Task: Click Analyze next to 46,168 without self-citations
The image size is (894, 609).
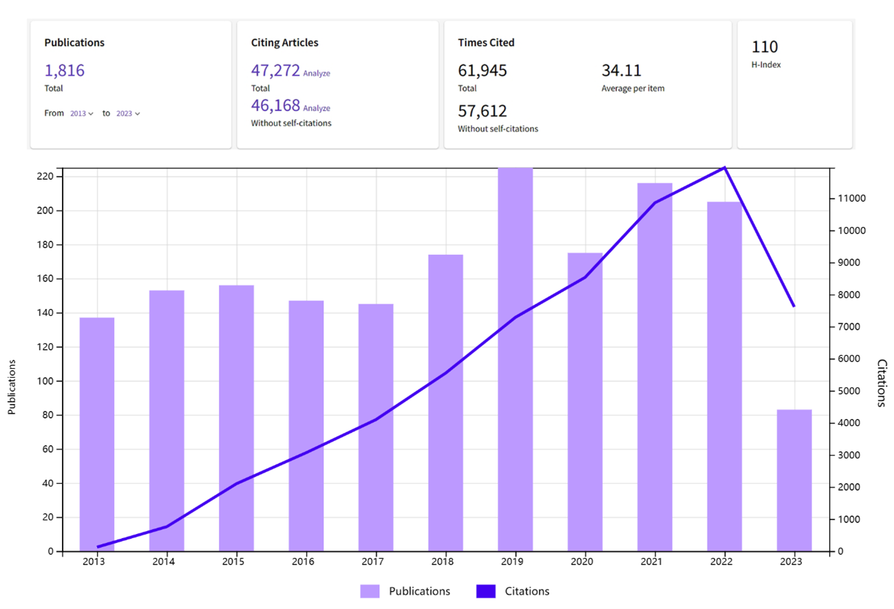Action: tap(317, 109)
